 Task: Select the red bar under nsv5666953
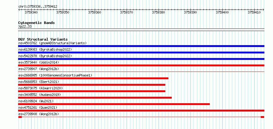coord(92,85)
